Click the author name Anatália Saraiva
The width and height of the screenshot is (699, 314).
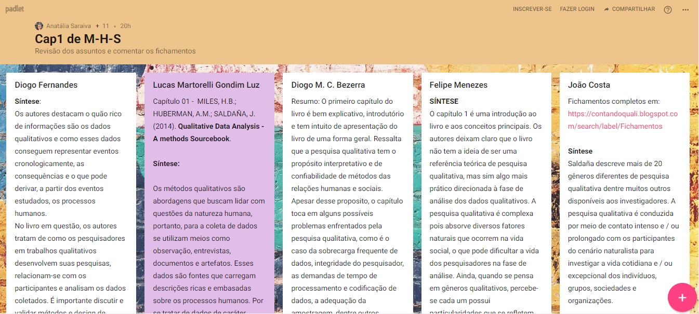tap(69, 26)
